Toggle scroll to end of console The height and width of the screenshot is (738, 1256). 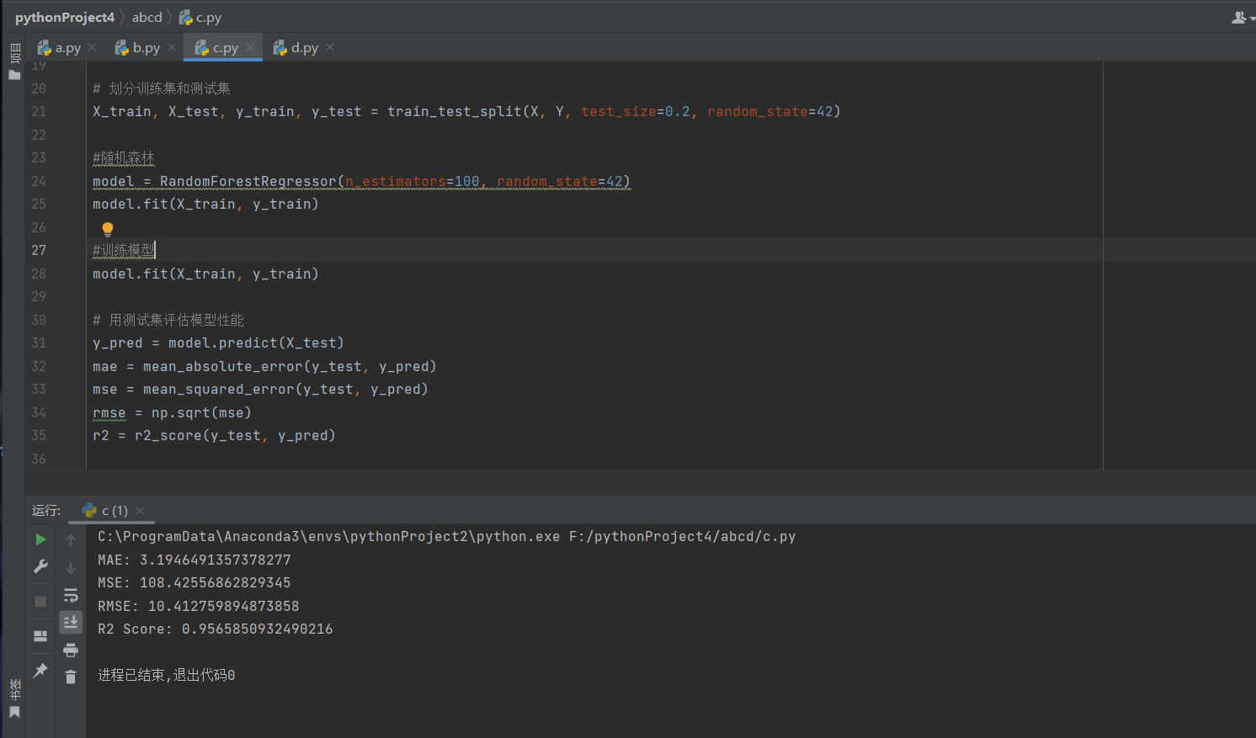[x=71, y=623]
